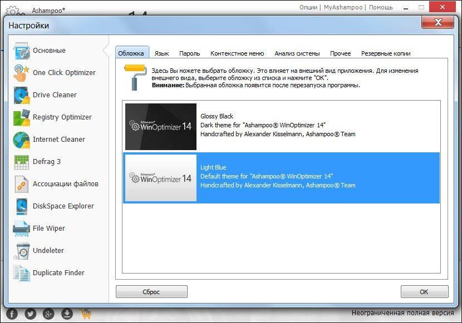Minimize the main Ashampoo window
The width and height of the screenshot is (462, 323).
point(406,8)
